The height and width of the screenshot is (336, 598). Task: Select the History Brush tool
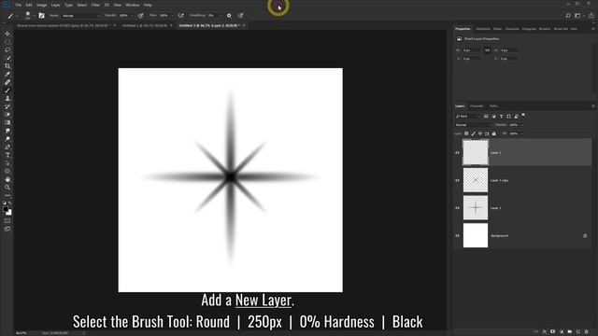point(7,106)
